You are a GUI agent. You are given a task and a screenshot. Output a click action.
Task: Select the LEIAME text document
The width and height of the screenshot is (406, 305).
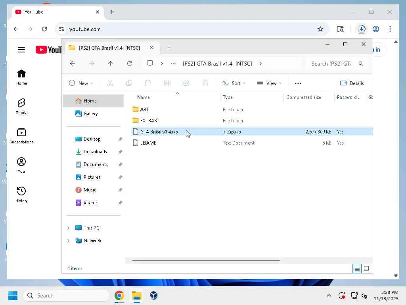tap(252, 143)
